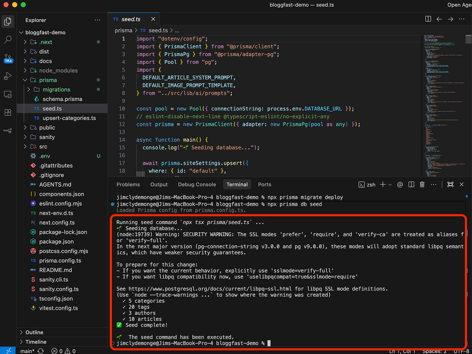This screenshot has height=354, width=472.
Task: Click the synchronize changes icon in status bar
Action: click(x=41, y=351)
